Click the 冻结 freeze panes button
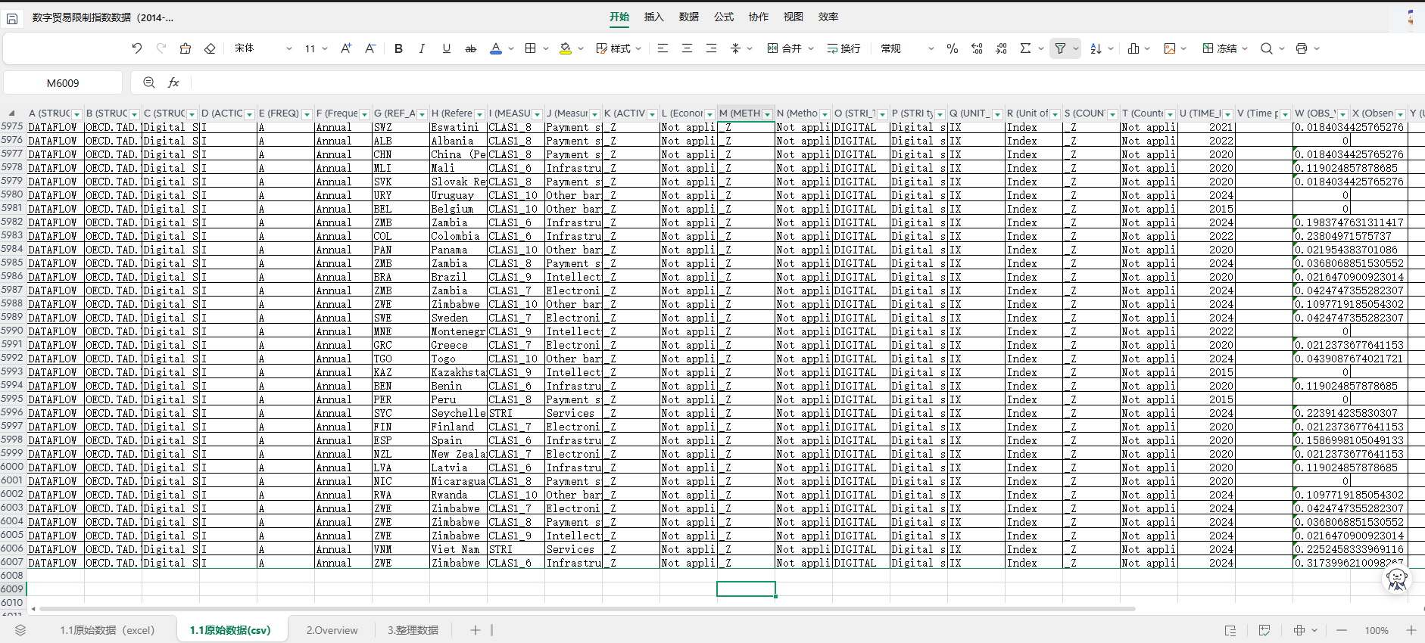Image resolution: width=1425 pixels, height=643 pixels. [x=1220, y=48]
